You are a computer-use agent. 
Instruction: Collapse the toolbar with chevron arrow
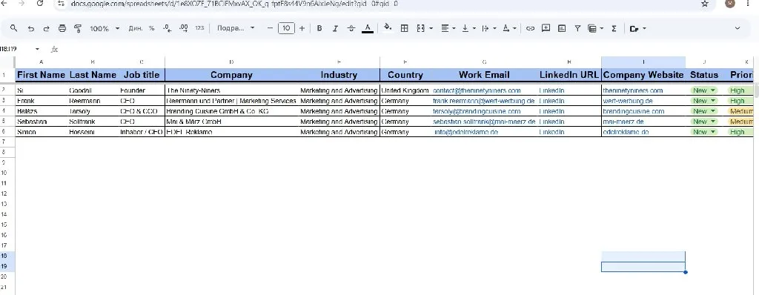click(x=738, y=28)
